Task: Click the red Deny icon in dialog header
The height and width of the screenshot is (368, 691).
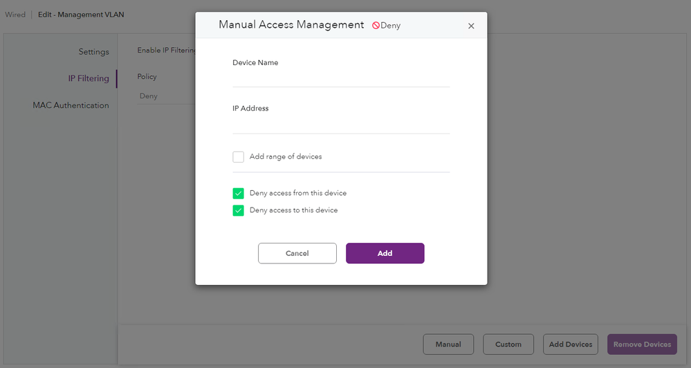Action: coord(376,26)
